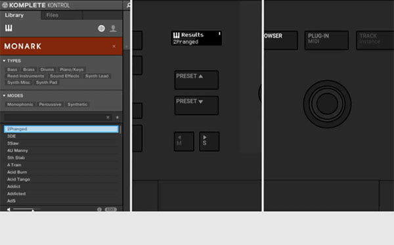Toggle the prehear speaker icon
394x245 pixels.
9,209
